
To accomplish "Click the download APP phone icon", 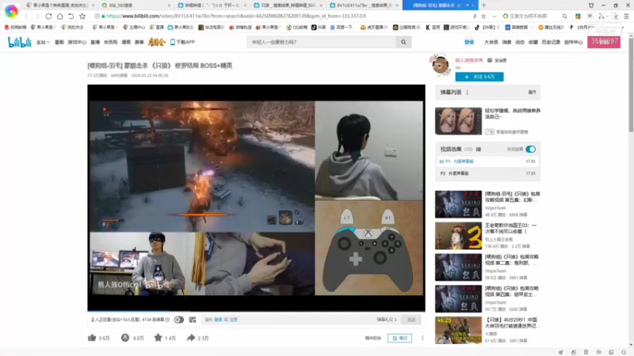I will (173, 42).
